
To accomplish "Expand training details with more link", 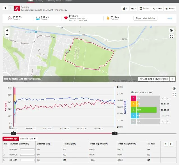I will click(x=170, y=18).
